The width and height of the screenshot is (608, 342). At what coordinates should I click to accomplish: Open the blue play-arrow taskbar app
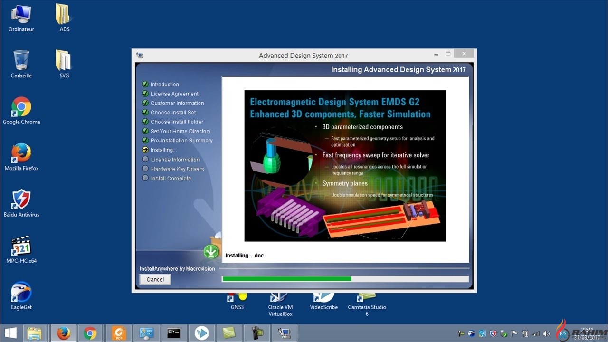pyautogui.click(x=201, y=333)
